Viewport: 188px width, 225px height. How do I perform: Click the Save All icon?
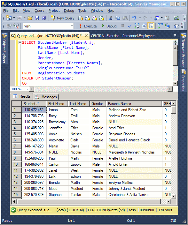coord(44,18)
